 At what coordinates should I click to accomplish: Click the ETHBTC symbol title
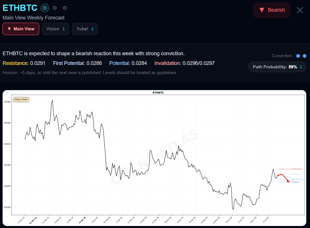click(20, 8)
